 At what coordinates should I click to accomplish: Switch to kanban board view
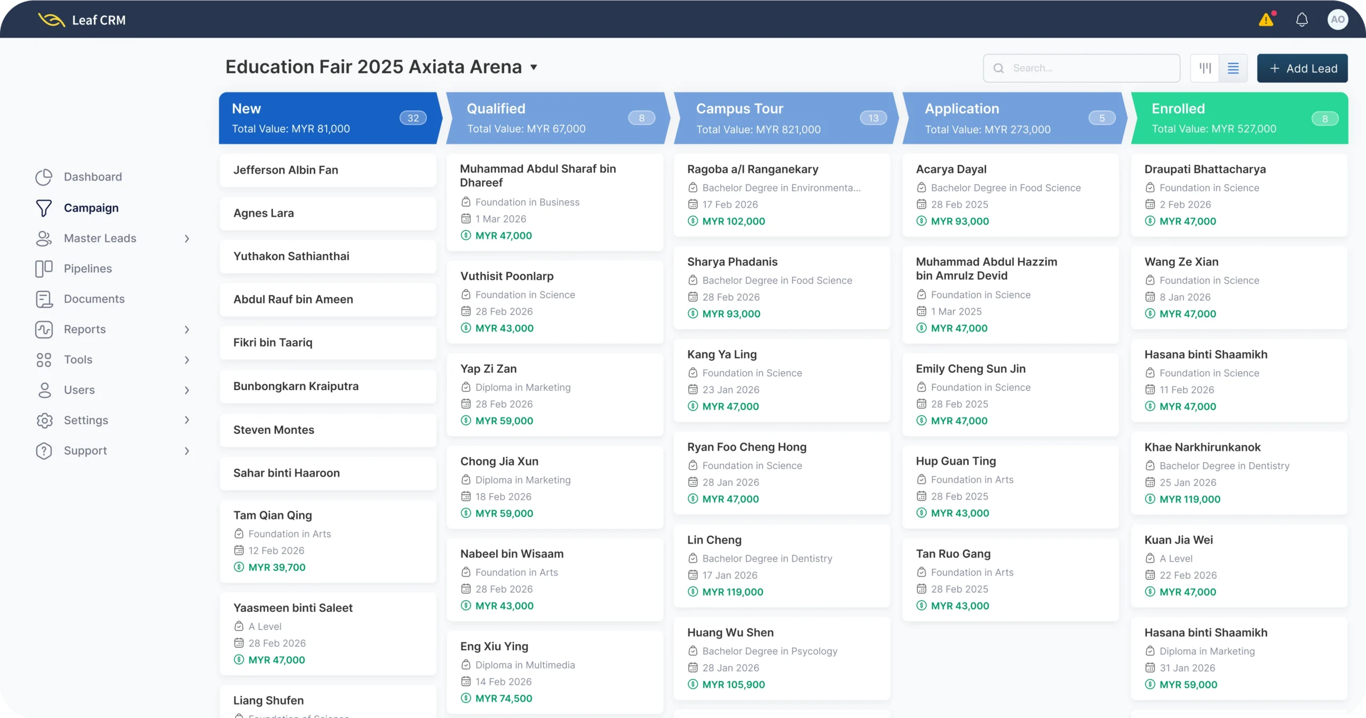click(x=1205, y=68)
